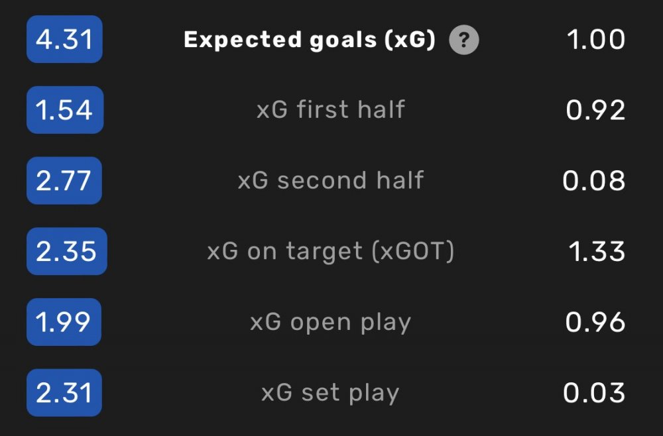Click the 2.35 xGOT badge
Image resolution: width=663 pixels, height=436 pixels.
point(67,251)
